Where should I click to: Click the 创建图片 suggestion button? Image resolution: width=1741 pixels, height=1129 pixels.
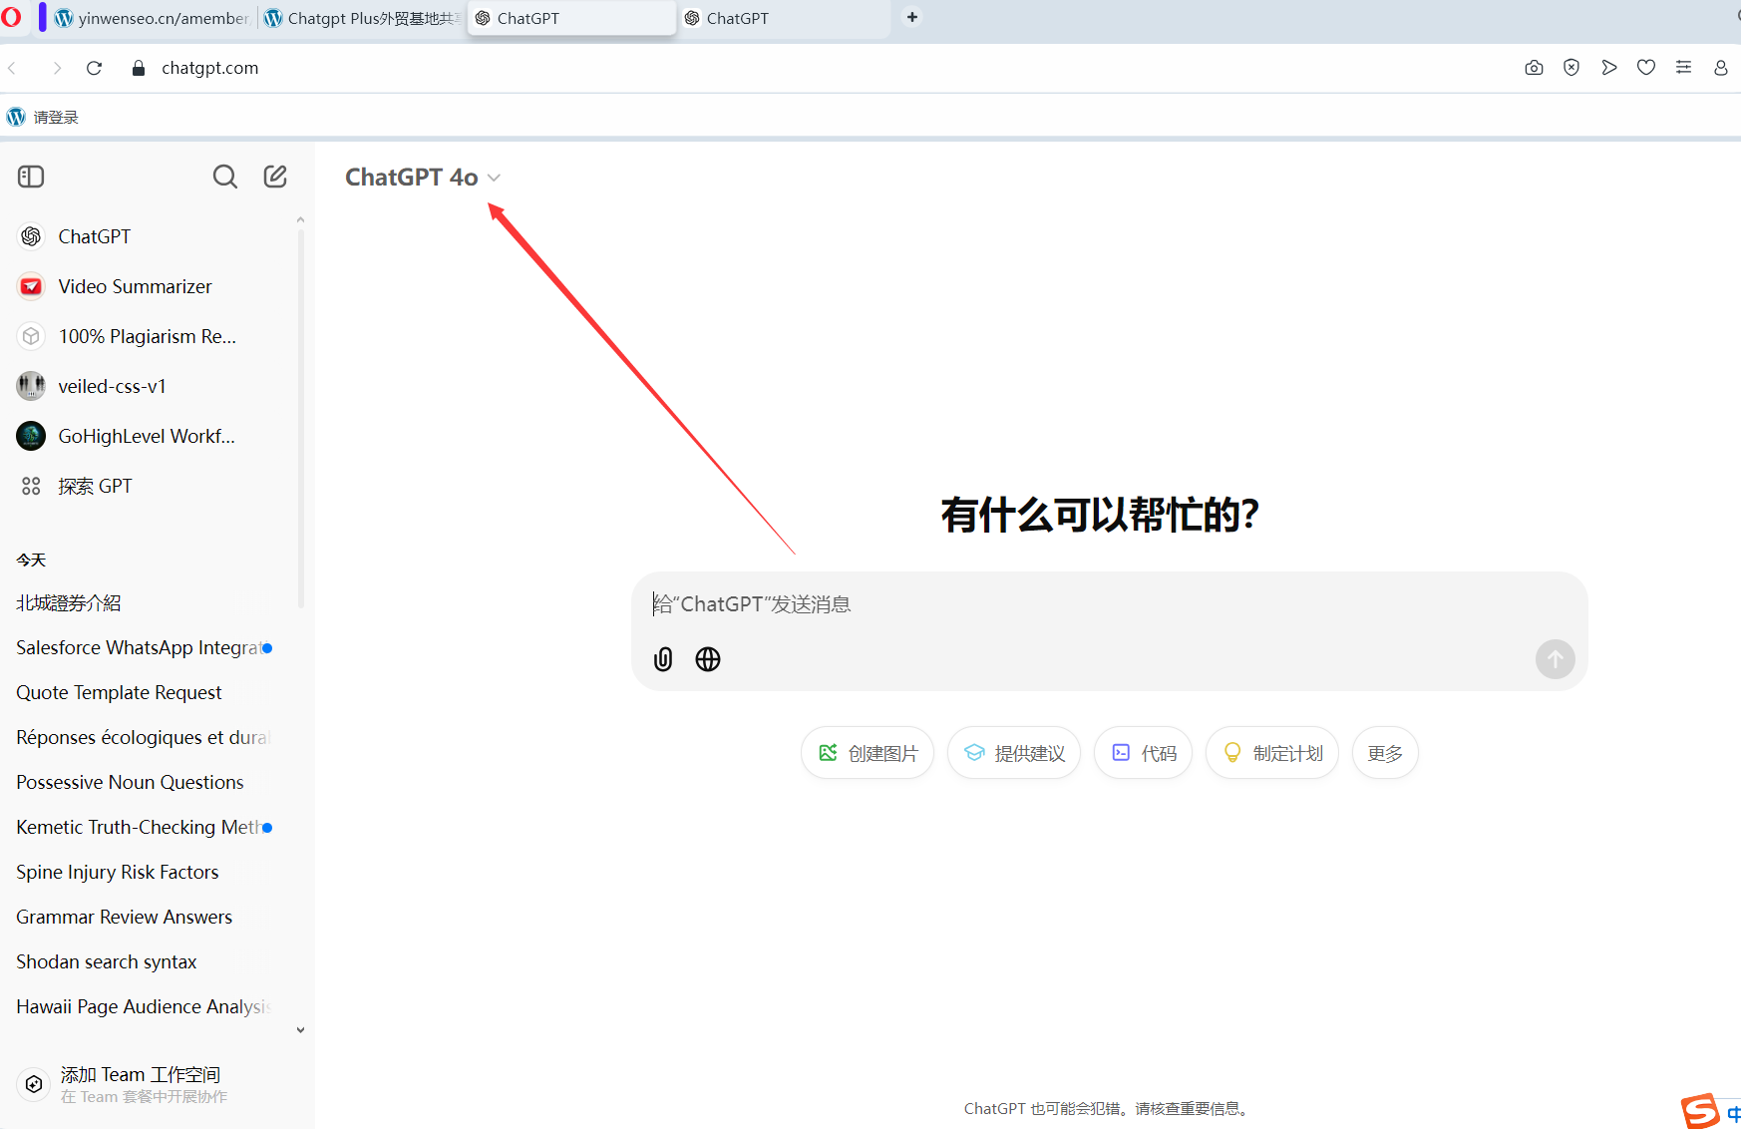point(868,753)
